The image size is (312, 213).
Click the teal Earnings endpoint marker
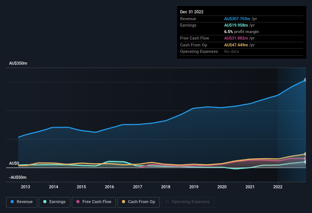click(306, 162)
